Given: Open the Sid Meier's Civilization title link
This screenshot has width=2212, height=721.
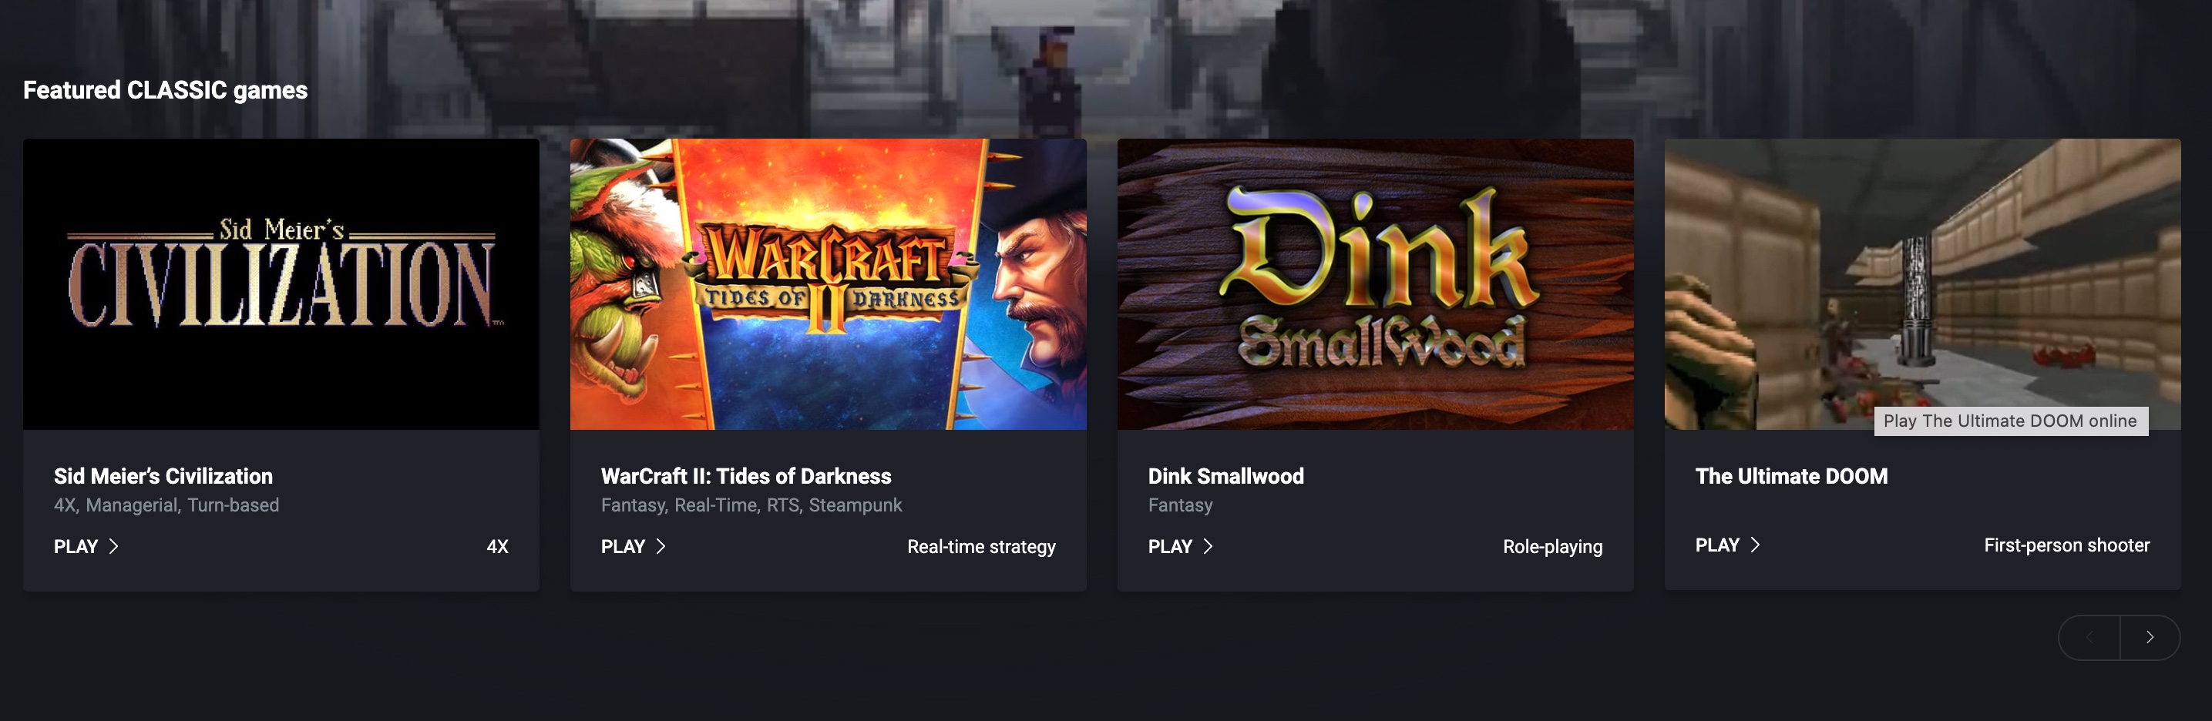Looking at the screenshot, I should [163, 475].
